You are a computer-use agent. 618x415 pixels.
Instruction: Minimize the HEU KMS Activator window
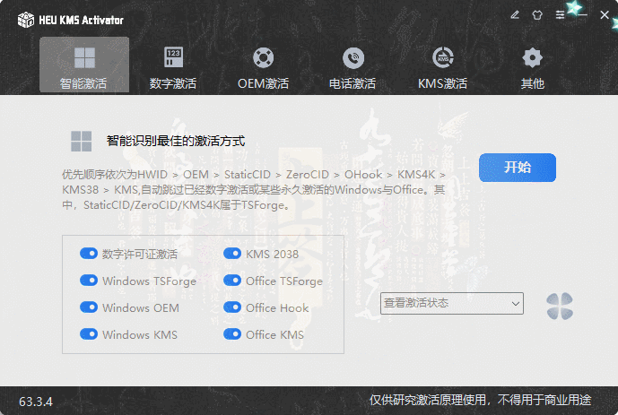[x=582, y=15]
